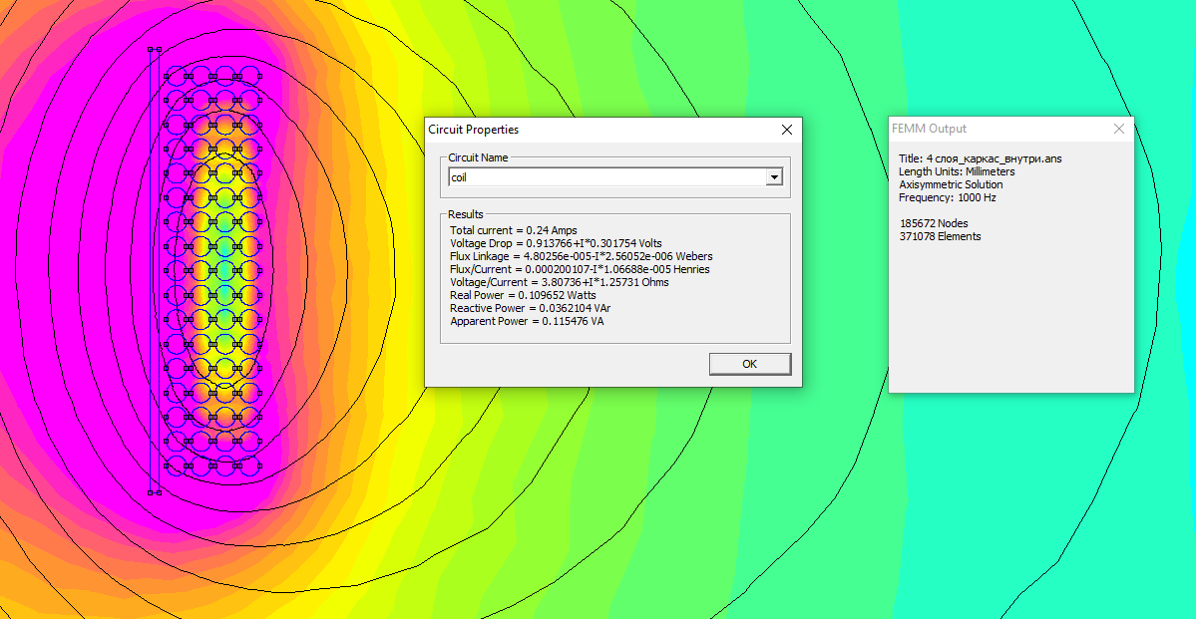1196x619 pixels.
Task: Click '185672 Nodes' in FEMM Output
Action: pyautogui.click(x=933, y=223)
